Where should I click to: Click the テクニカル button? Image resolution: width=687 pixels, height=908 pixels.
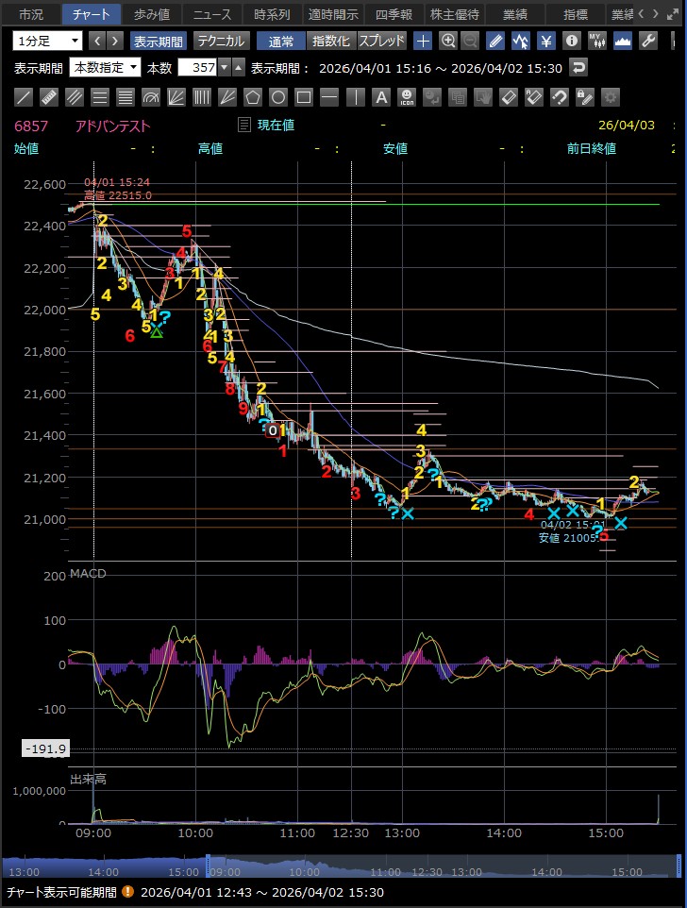point(220,42)
